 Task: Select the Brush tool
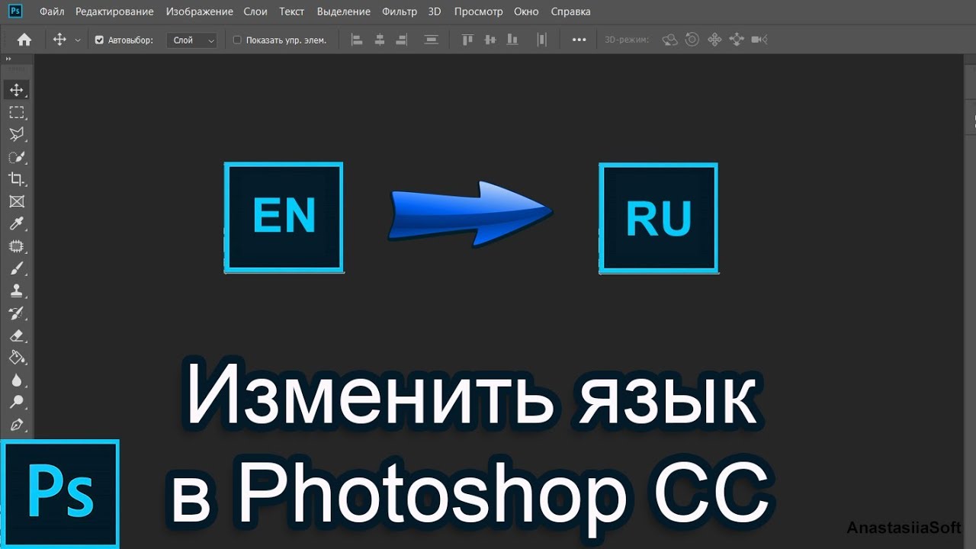(16, 268)
